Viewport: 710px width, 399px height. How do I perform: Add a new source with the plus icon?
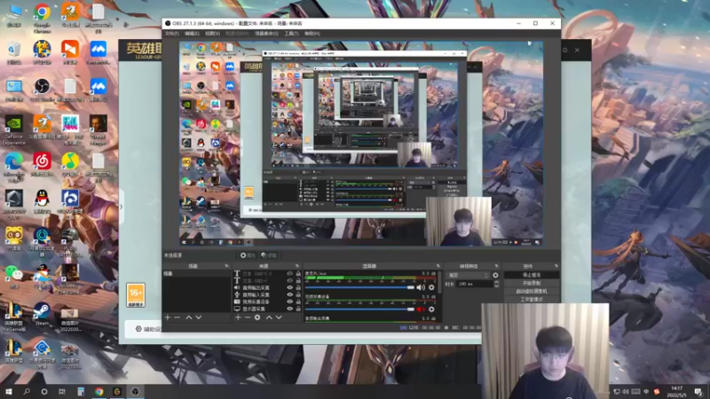(238, 317)
